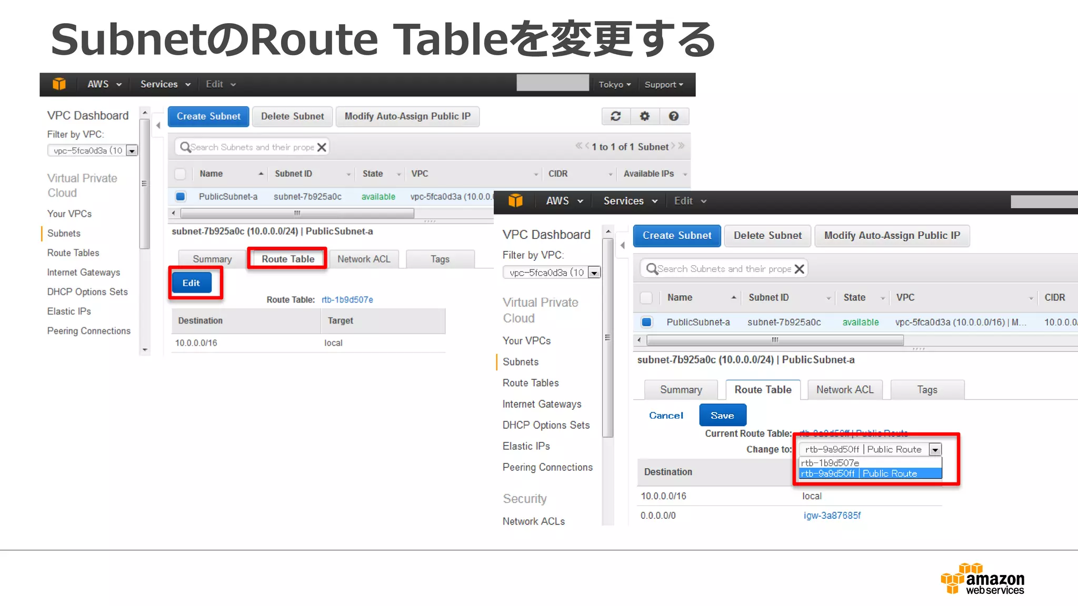Open Filter by VPC dropdown in right console

[552, 272]
